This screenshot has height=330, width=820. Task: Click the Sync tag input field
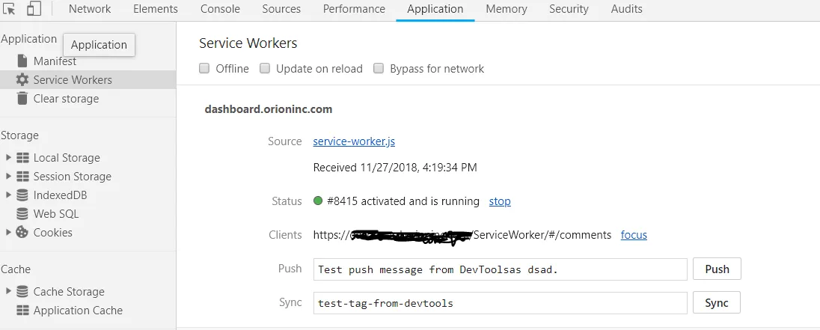500,303
